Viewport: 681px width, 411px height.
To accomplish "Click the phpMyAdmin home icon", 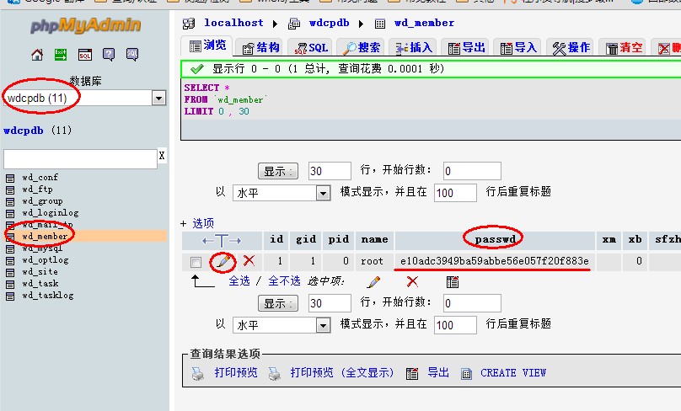I will (37, 55).
